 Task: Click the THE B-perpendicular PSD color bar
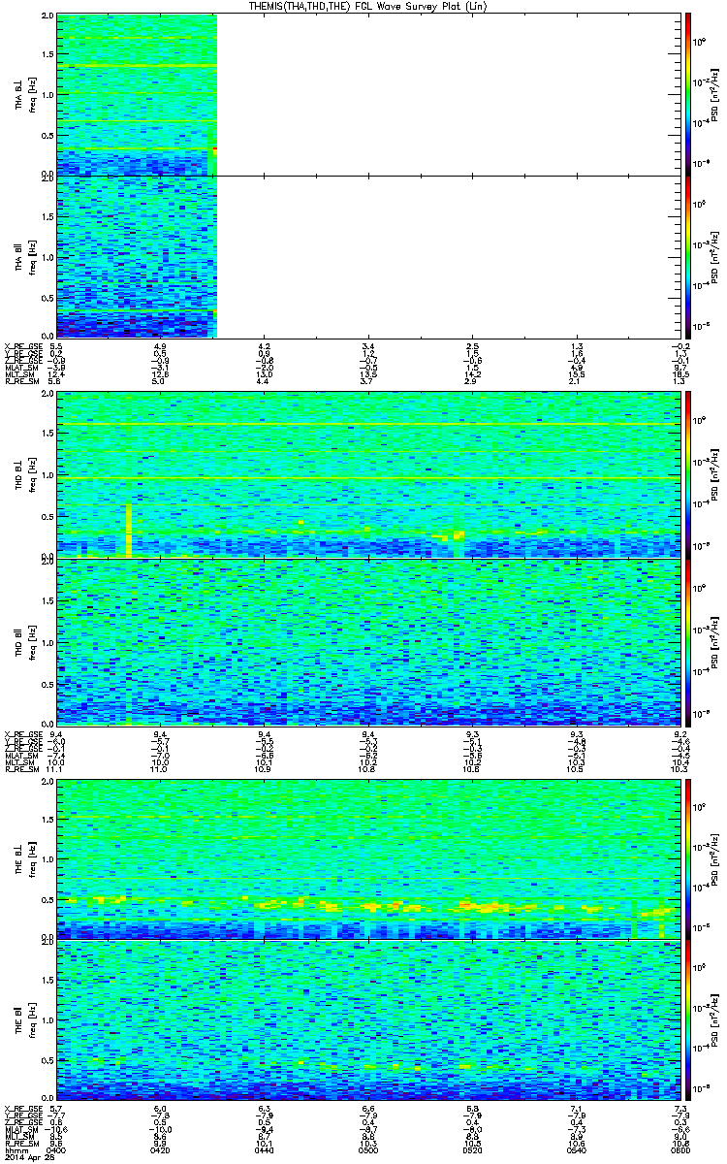(x=688, y=857)
